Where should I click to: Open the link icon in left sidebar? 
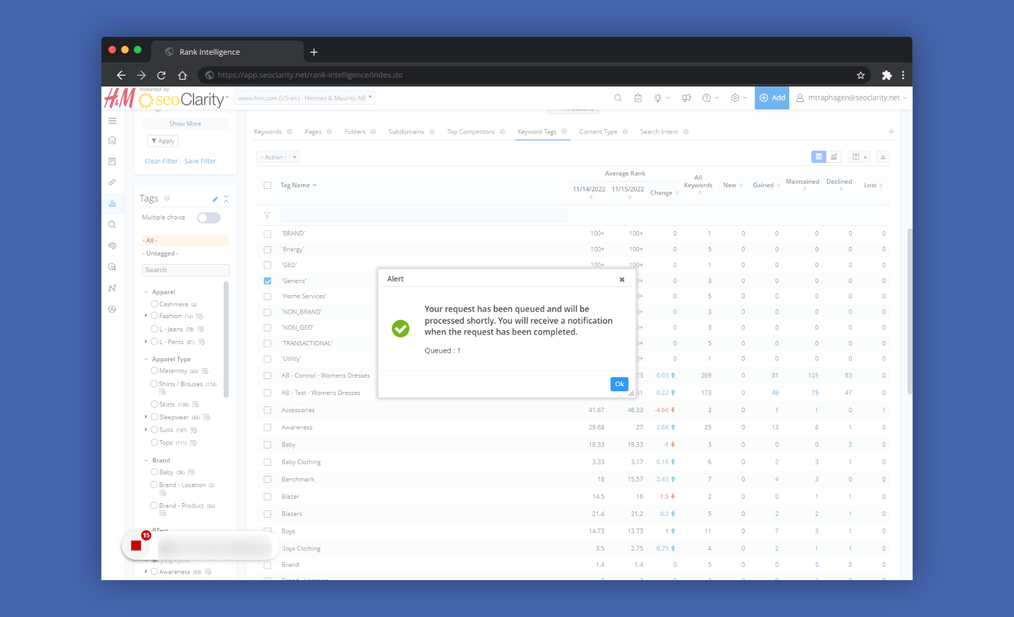click(x=112, y=183)
